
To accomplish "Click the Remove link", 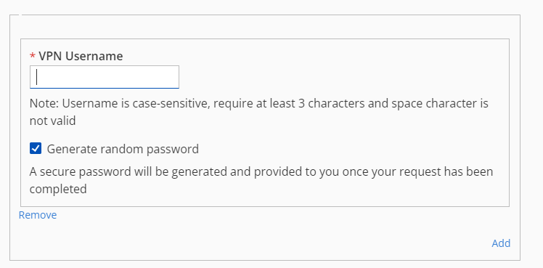I will click(x=38, y=215).
